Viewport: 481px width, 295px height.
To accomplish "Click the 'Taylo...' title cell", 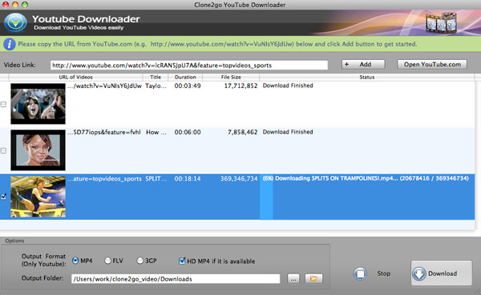I will click(156, 86).
